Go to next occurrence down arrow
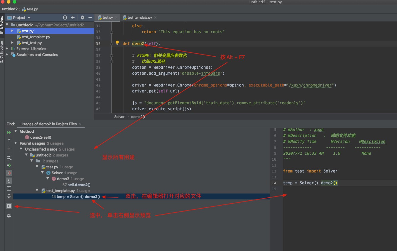 tap(9, 148)
